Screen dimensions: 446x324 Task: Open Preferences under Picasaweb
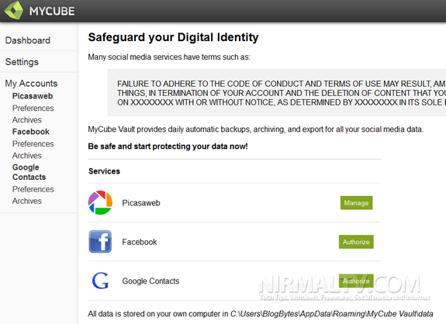coord(33,109)
